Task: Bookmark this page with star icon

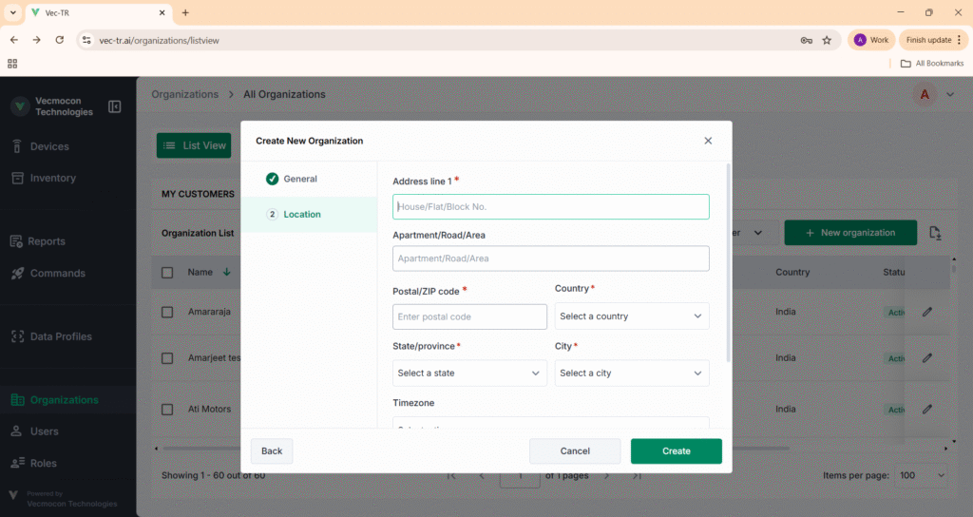Action: pos(827,40)
